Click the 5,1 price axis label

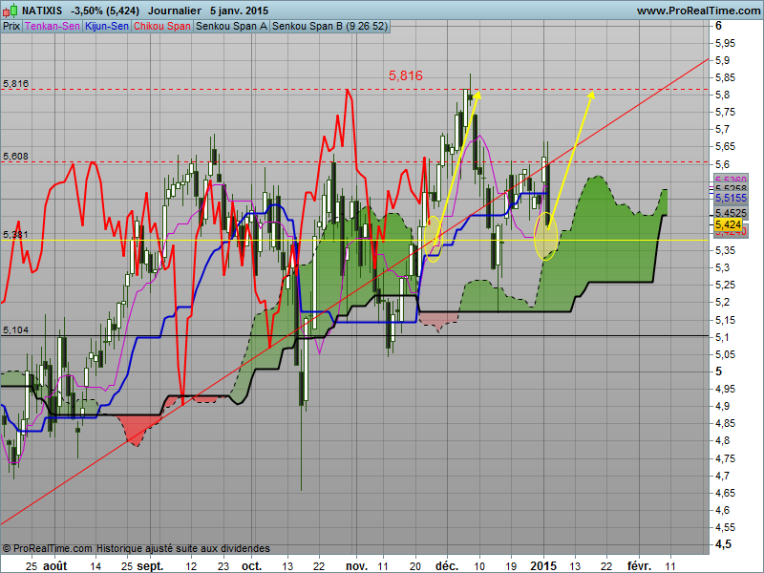coord(722,337)
